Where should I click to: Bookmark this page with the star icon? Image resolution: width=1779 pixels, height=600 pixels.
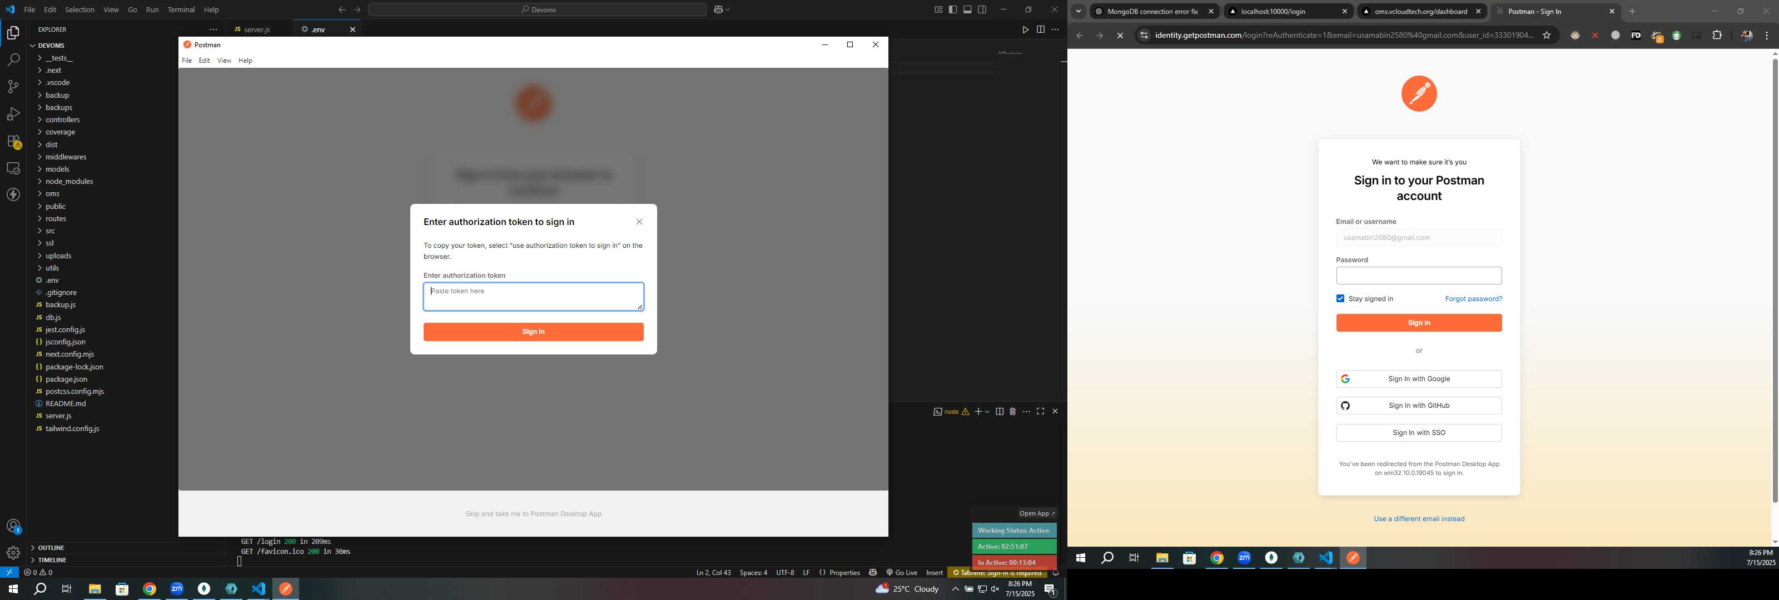(1547, 36)
